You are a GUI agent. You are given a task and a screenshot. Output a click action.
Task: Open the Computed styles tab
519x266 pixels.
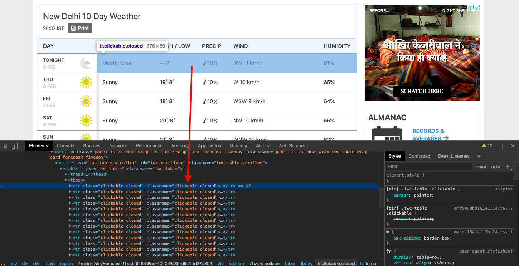click(x=419, y=156)
